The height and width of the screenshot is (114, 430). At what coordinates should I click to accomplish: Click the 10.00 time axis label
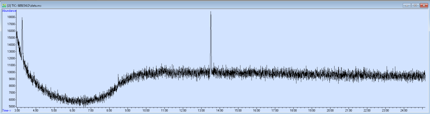pos(146,110)
